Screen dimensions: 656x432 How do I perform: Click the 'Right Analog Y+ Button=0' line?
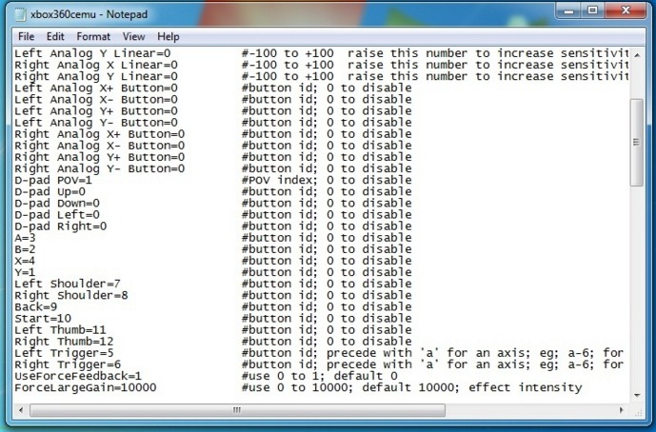pos(100,157)
